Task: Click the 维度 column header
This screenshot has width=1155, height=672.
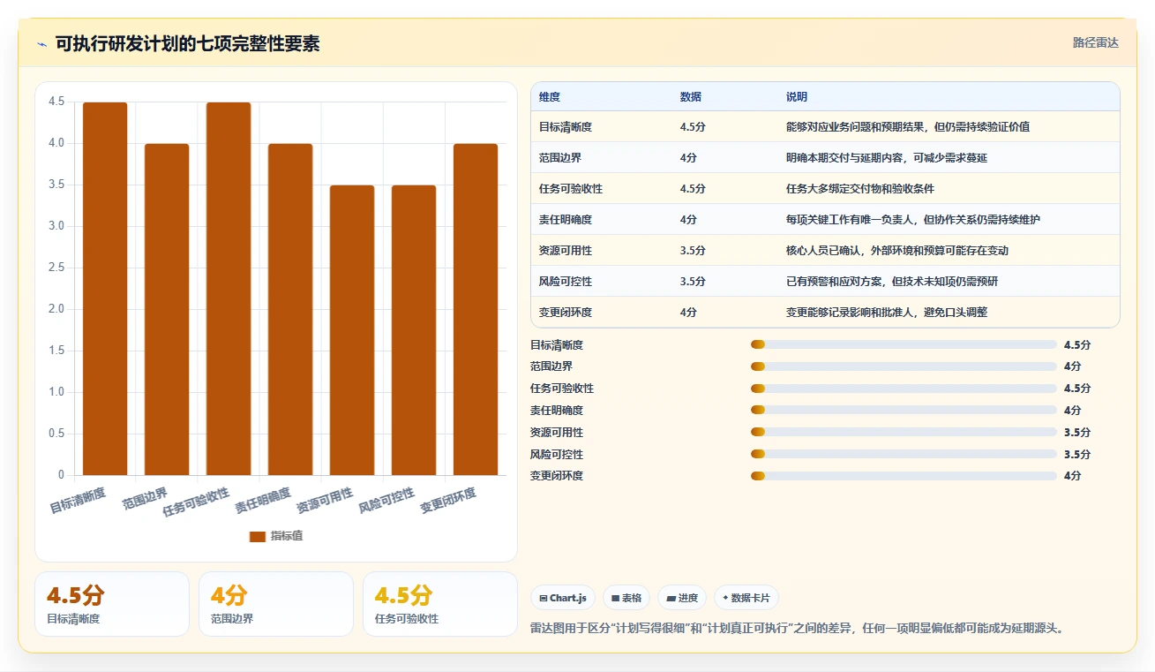Action: 550,97
